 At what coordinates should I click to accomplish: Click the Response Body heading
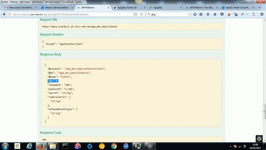click(51, 54)
